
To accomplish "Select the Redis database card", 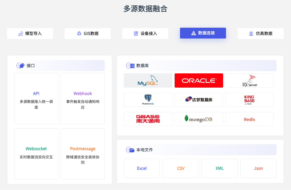I will [250, 119].
